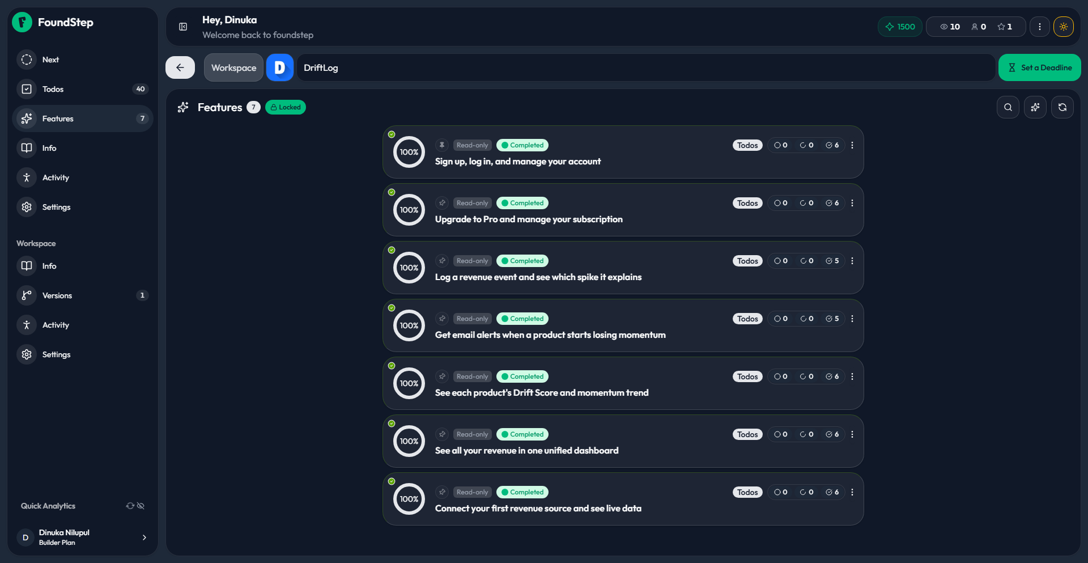Open project Info in sidebar
The height and width of the screenshot is (563, 1088).
point(83,148)
